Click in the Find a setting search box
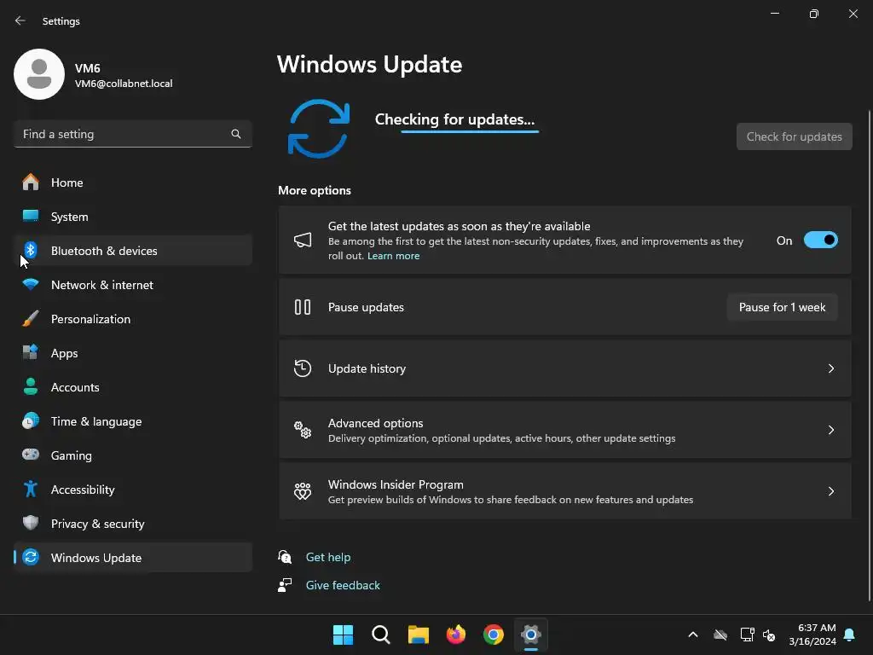This screenshot has height=655, width=873. pos(132,134)
